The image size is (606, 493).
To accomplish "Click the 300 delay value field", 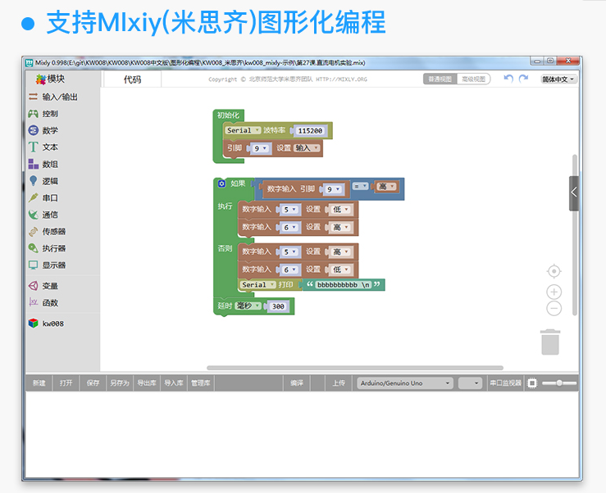I will [x=278, y=306].
